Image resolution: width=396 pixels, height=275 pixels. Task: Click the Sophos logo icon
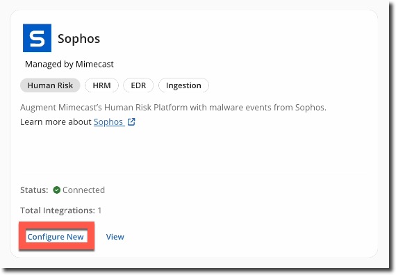coord(37,38)
